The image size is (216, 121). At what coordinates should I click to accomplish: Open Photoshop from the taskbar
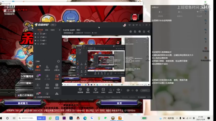71,118
